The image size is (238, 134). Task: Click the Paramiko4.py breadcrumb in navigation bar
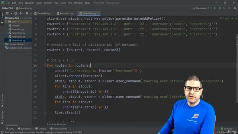click(24, 8)
